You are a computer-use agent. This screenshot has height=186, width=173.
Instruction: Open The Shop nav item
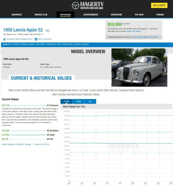pos(139,15)
